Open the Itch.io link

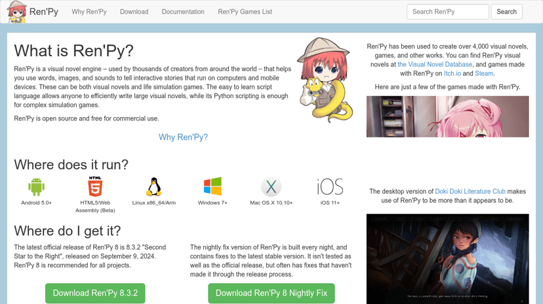point(452,73)
